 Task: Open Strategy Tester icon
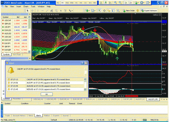tap(118, 11)
